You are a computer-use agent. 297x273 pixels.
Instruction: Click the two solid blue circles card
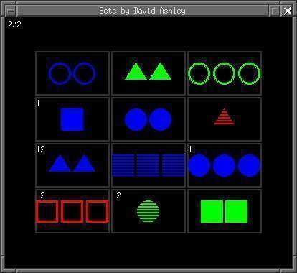(148, 119)
